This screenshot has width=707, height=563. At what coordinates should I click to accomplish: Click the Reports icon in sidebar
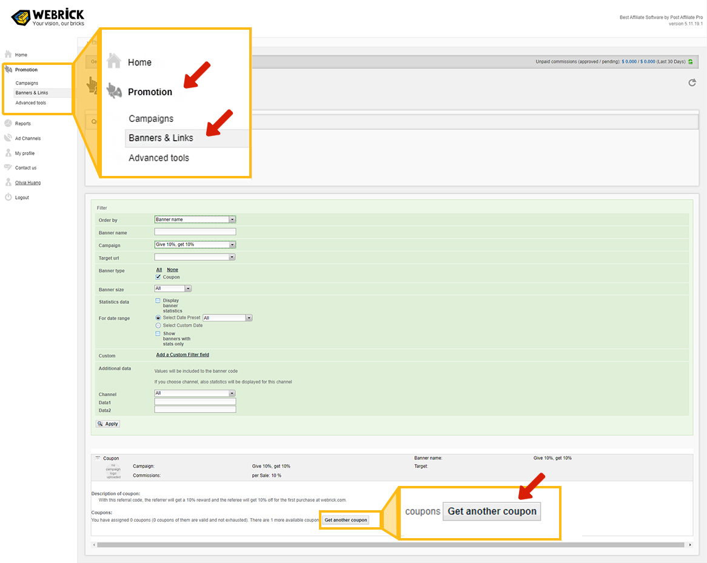click(x=8, y=123)
